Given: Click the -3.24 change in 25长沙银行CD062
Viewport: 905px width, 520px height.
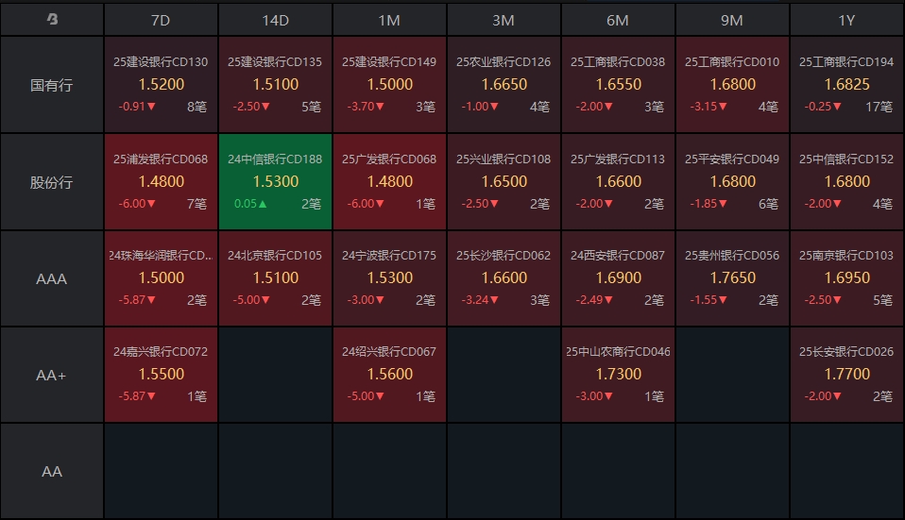Looking at the screenshot, I should [x=480, y=300].
